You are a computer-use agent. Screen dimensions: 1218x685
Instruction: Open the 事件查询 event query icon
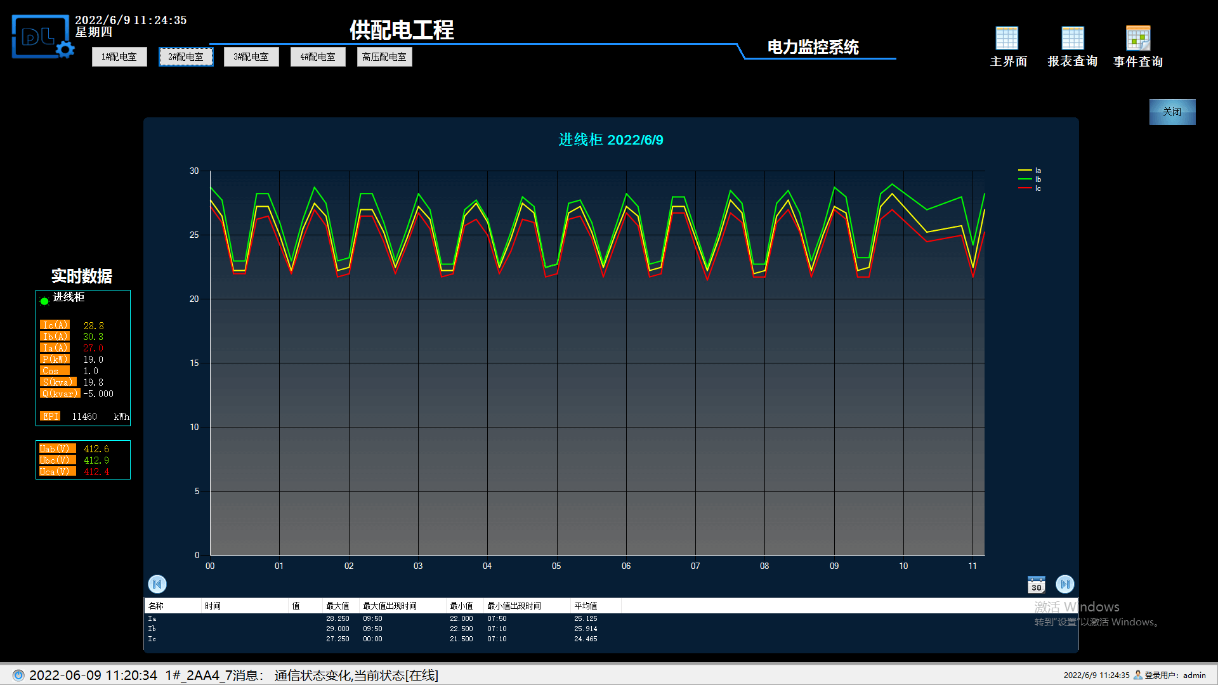click(1138, 38)
